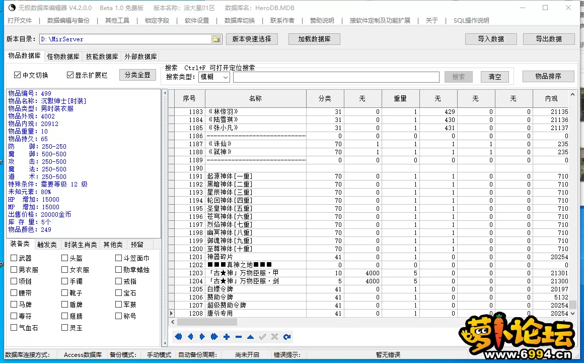Open the 触发类 category tab
Screen dimensions: 584x363
click(x=47, y=245)
